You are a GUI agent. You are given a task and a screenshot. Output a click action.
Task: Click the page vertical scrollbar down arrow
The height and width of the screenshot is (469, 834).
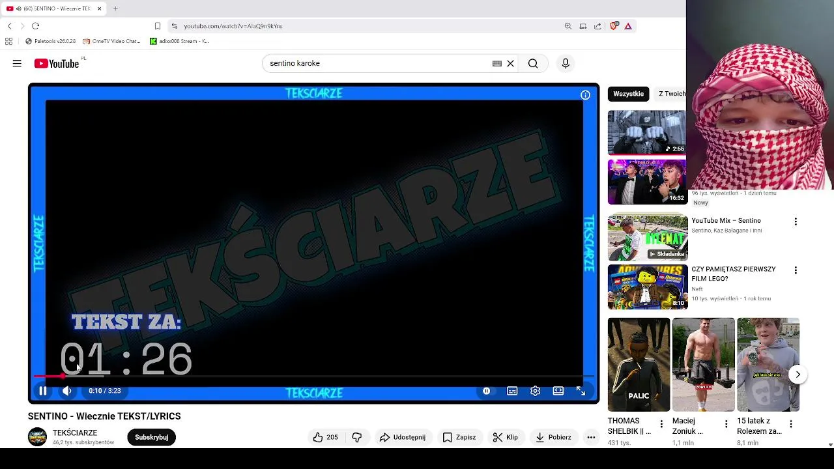pyautogui.click(x=830, y=444)
